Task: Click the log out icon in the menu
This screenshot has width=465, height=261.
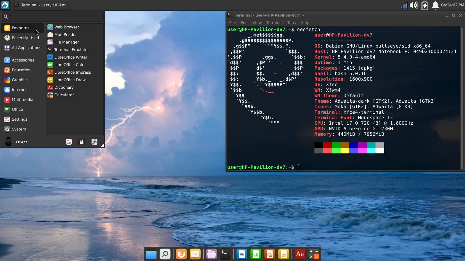Action: click(x=94, y=142)
